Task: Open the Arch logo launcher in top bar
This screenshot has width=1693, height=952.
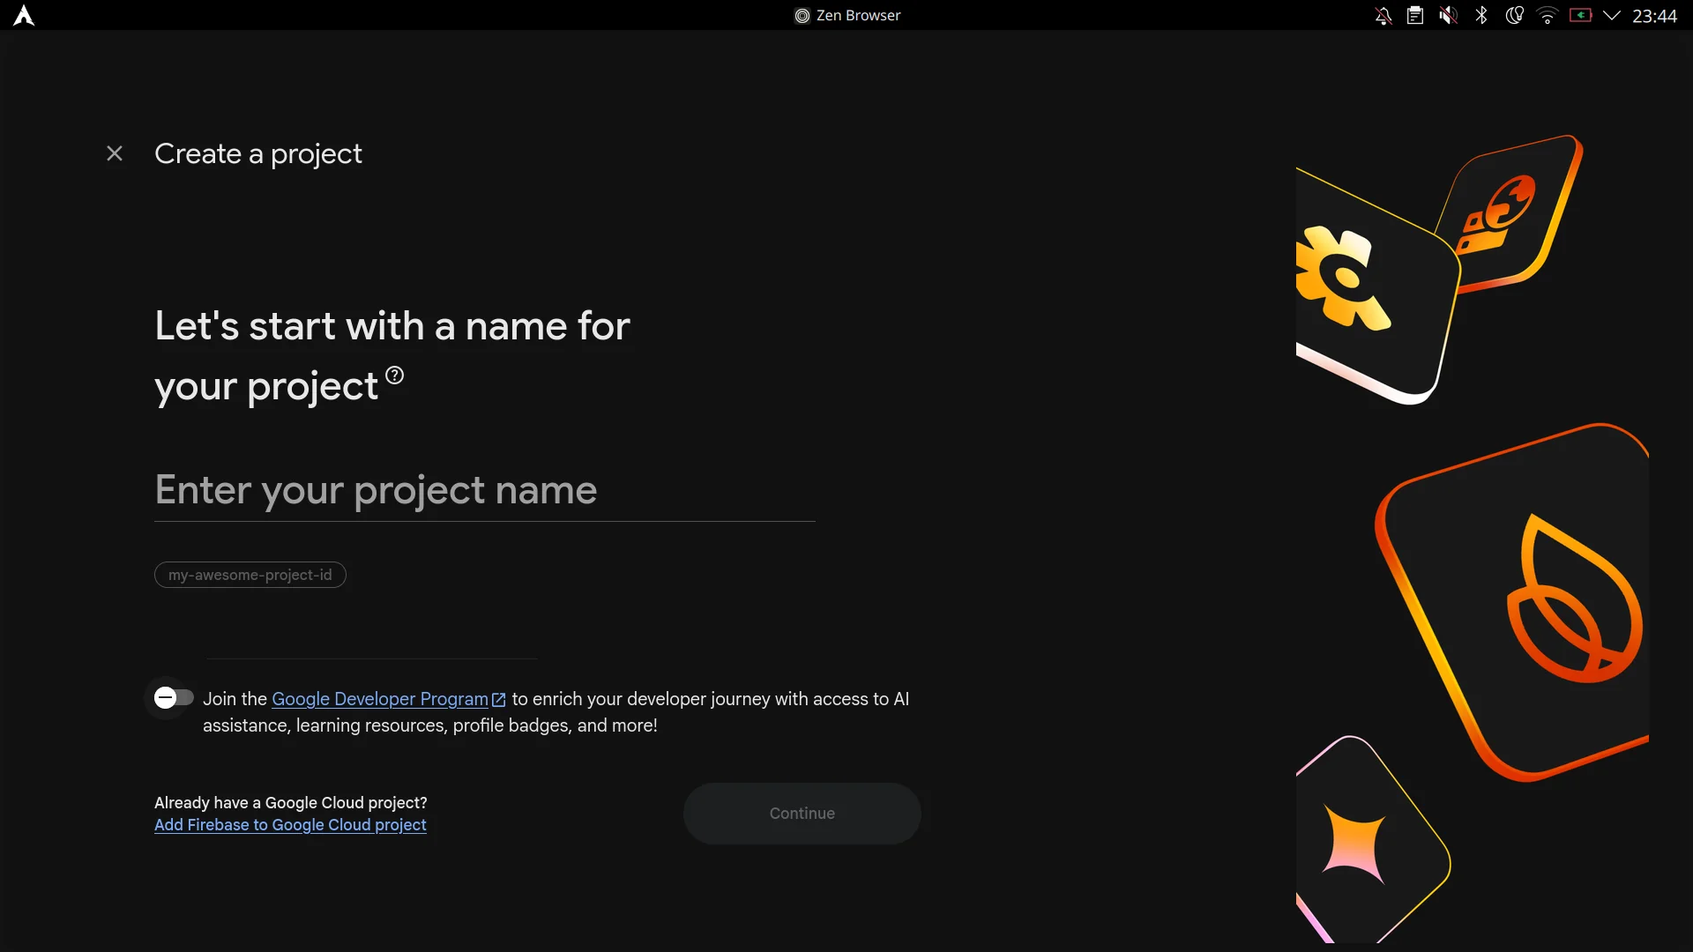Action: coord(24,15)
